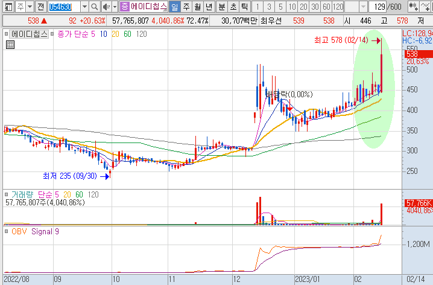
Task: Open the data table grid icon
Action: [10, 45]
